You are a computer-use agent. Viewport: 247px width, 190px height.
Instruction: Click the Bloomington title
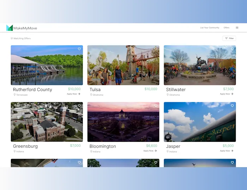(103, 146)
